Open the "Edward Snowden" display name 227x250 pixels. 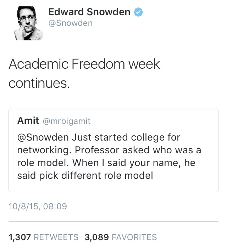(x=89, y=12)
